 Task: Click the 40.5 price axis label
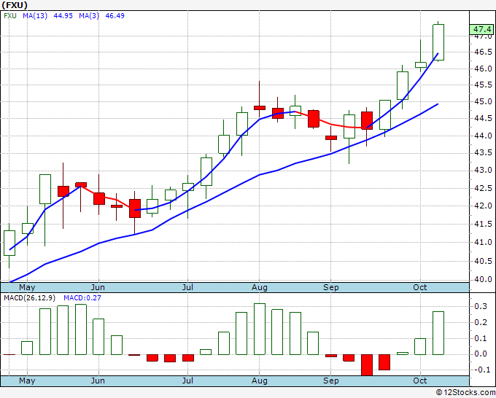point(483,261)
